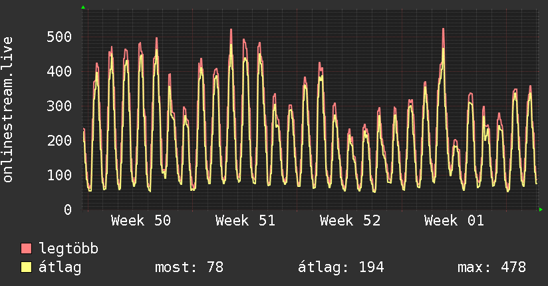Click the 200 y-axis value

pyautogui.click(x=59, y=140)
